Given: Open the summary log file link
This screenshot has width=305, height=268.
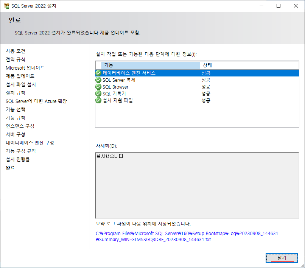Looking at the screenshot, I should 187,237.
